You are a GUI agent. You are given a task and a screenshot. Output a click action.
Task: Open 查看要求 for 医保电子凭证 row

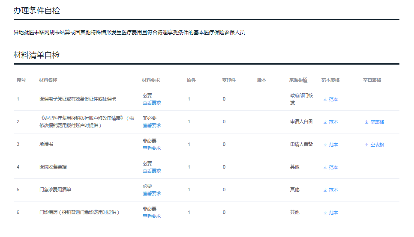(x=152, y=103)
